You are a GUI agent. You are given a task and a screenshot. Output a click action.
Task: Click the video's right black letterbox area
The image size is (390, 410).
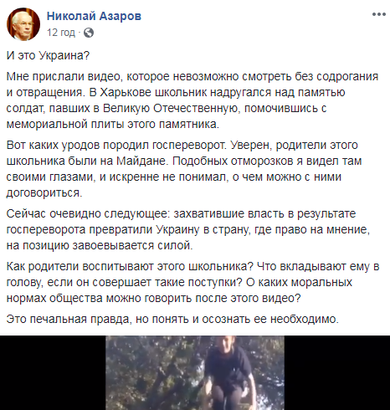[337, 372]
